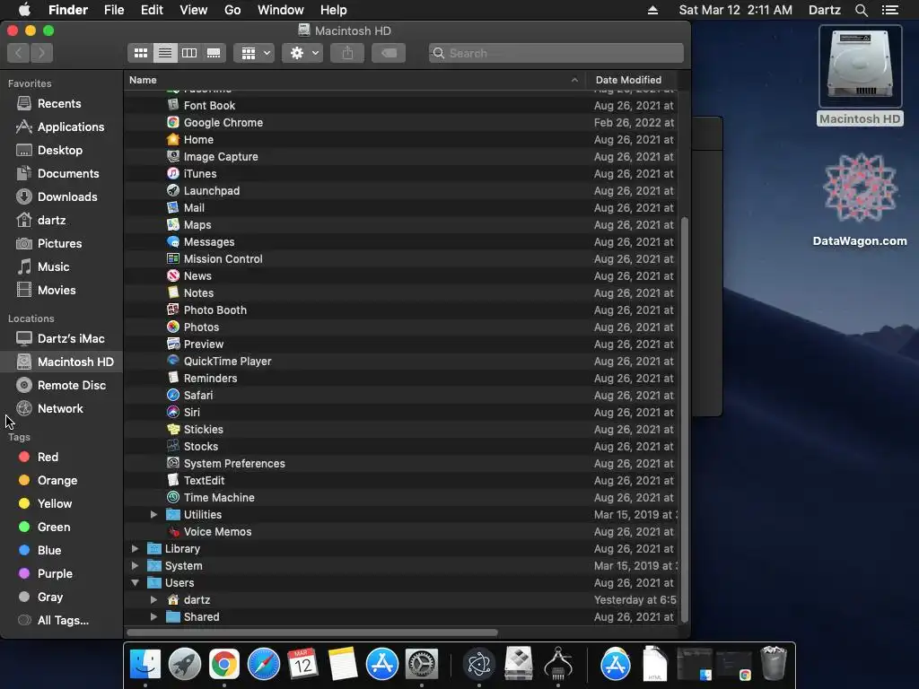
Task: Open the gear Action menu dropdown
Action: [302, 53]
